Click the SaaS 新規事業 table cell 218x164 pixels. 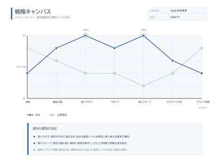[188, 10]
